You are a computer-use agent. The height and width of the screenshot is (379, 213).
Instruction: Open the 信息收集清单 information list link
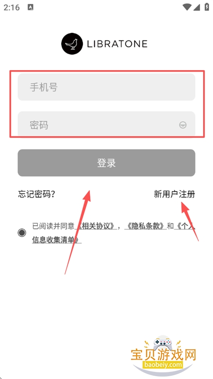tap(55, 240)
